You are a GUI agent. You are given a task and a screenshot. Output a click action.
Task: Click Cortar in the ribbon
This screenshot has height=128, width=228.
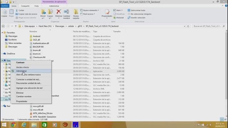coord(20,10)
